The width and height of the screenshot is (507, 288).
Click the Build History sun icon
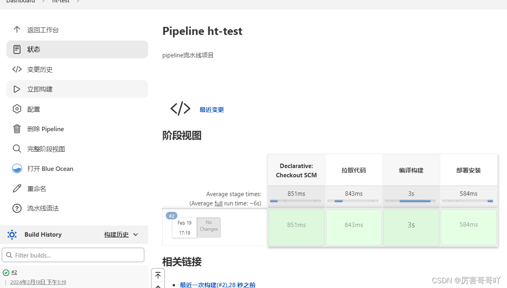click(12, 235)
